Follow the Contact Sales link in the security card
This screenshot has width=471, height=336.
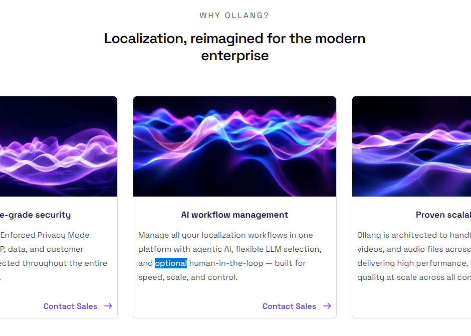tap(70, 306)
